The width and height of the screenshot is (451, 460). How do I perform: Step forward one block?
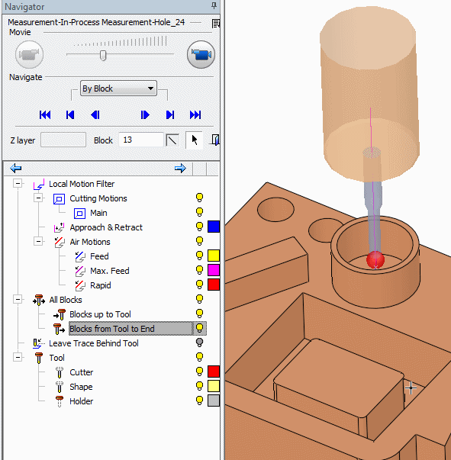(145, 114)
